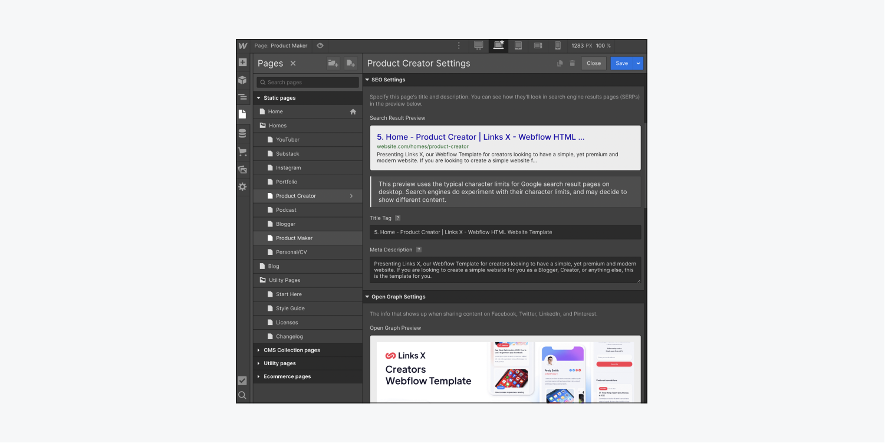The width and height of the screenshot is (885, 443).
Task: Open the CMS Collections database icon
Action: [x=242, y=133]
